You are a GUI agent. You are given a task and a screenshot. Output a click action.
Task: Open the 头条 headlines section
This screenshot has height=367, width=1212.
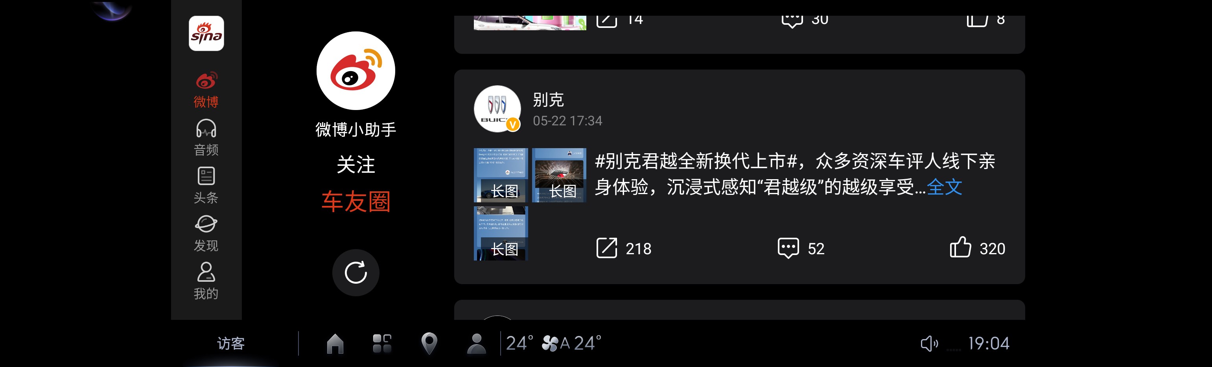tap(206, 185)
